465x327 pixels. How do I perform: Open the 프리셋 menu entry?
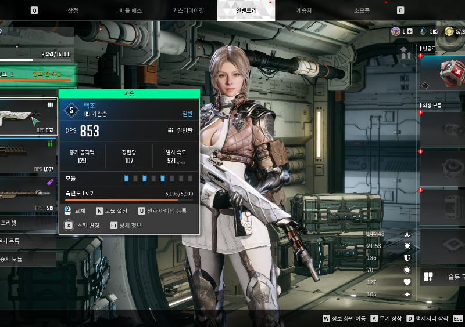[x=28, y=223]
